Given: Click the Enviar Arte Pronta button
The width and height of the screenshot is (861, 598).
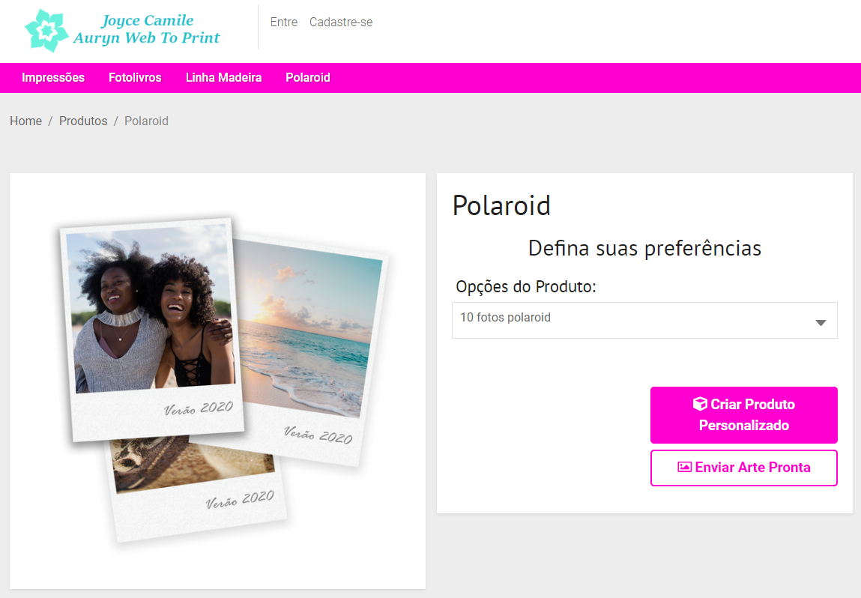Looking at the screenshot, I should click(x=743, y=468).
